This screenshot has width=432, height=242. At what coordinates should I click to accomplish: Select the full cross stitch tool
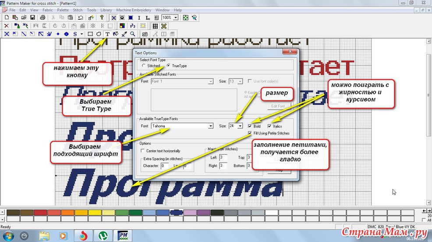tap(7, 34)
